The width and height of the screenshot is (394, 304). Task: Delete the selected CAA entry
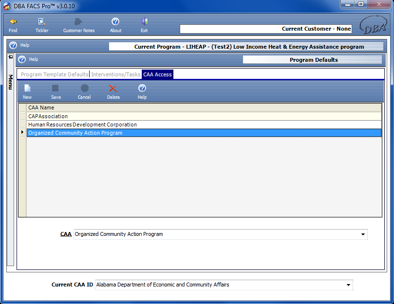tap(113, 92)
